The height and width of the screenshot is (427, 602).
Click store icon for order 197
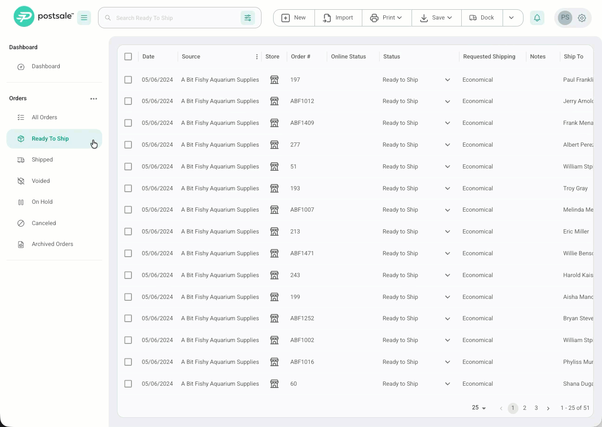pos(275,80)
